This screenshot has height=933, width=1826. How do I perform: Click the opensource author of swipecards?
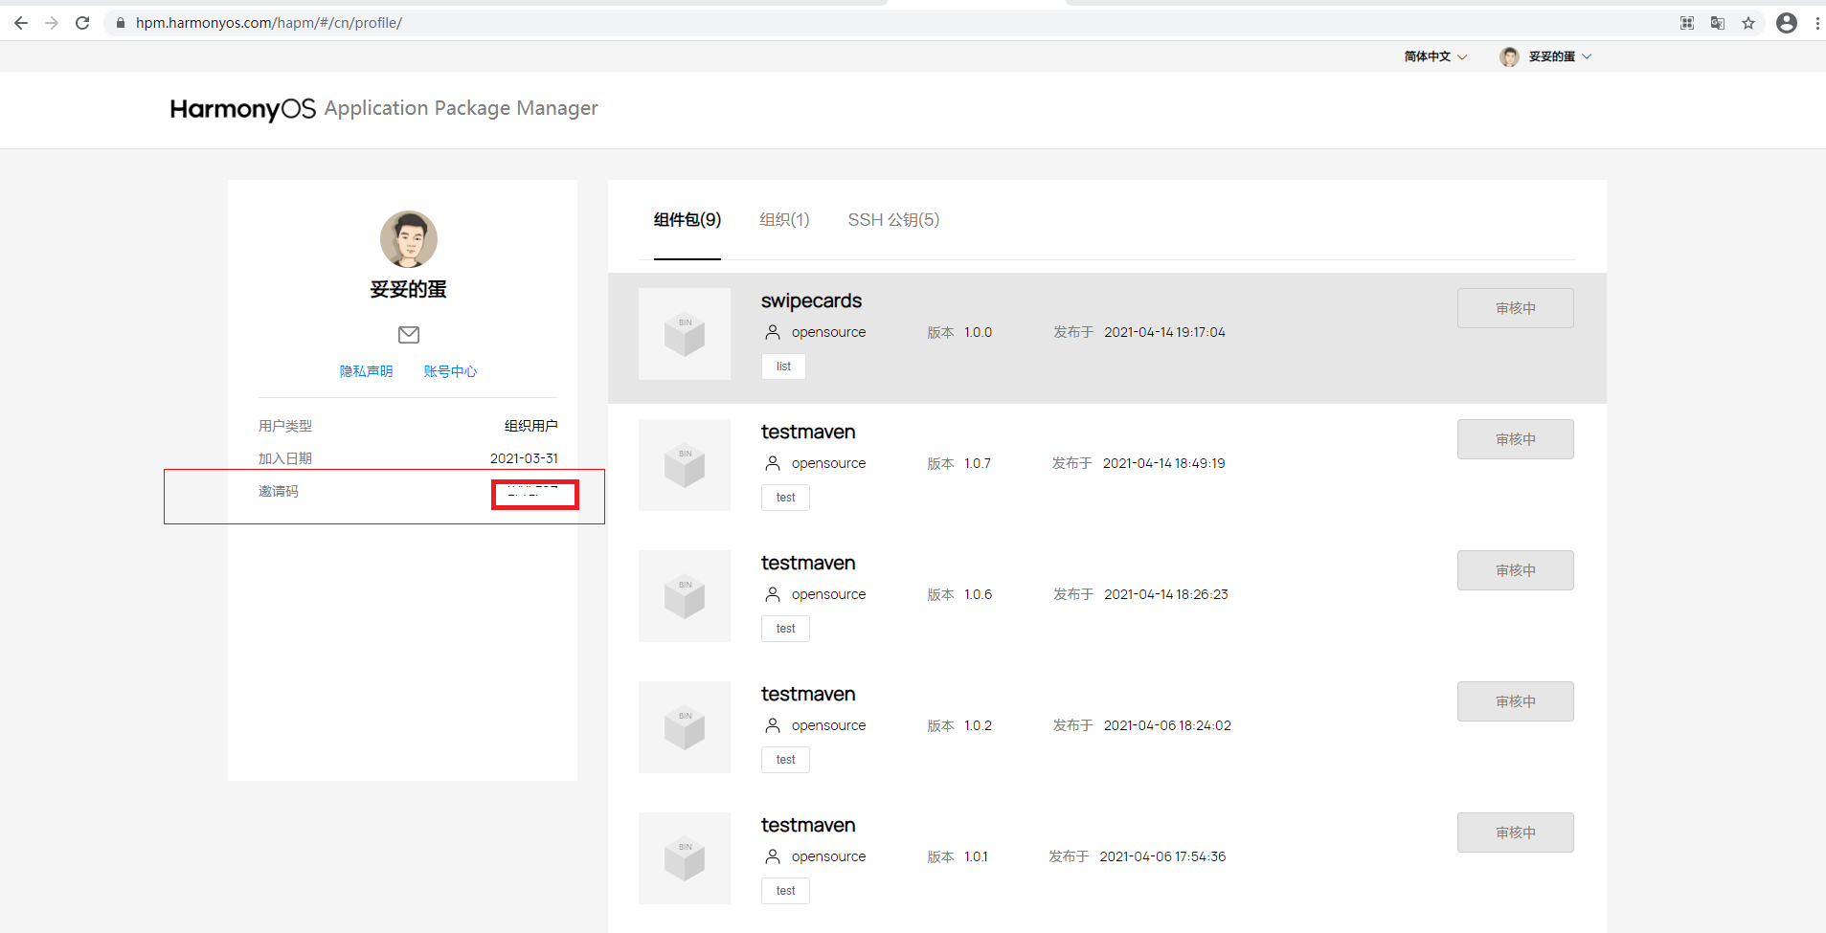click(828, 332)
